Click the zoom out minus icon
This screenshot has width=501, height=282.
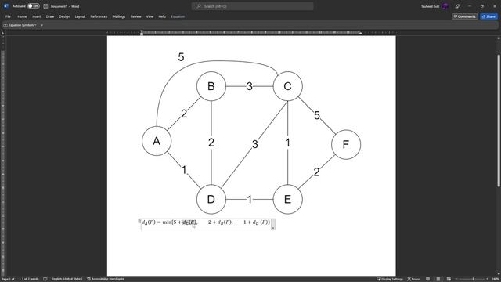coord(457,279)
